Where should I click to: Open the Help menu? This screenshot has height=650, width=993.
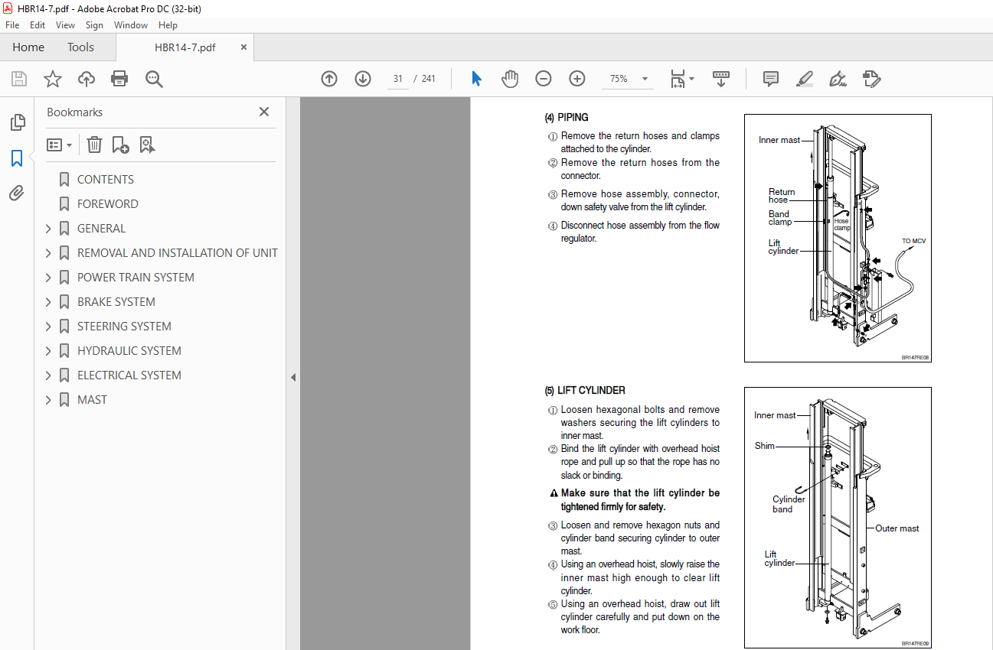[x=168, y=25]
